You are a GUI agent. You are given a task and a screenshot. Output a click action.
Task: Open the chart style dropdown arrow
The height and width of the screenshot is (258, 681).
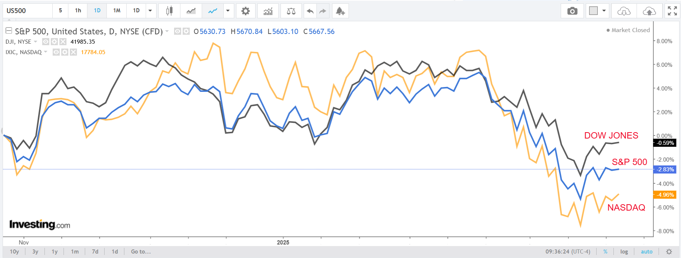tap(228, 10)
